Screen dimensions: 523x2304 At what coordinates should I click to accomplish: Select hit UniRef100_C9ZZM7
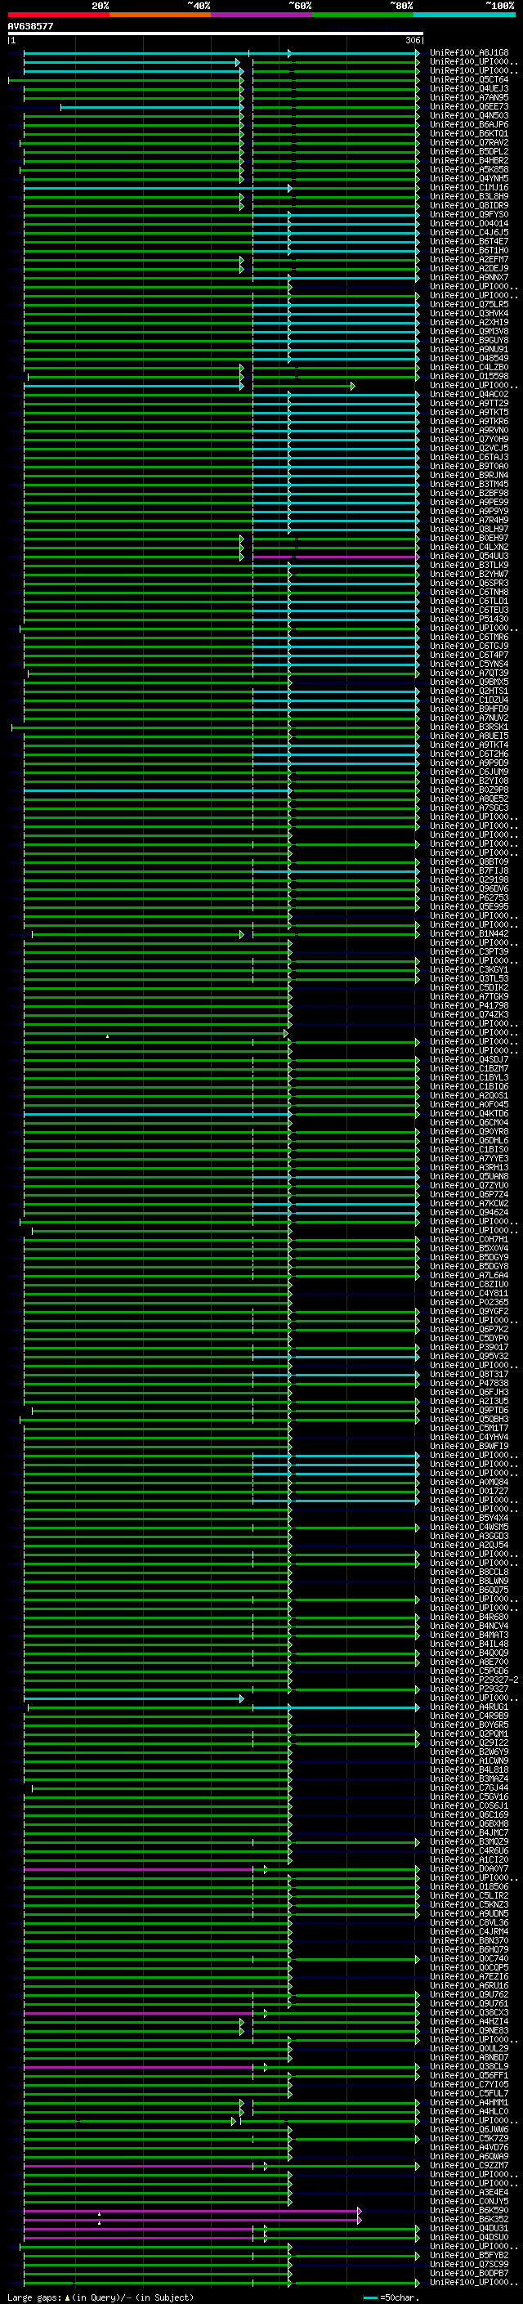[x=469, y=2165]
